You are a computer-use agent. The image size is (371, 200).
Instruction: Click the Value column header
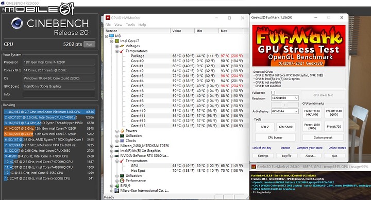click(x=182, y=31)
